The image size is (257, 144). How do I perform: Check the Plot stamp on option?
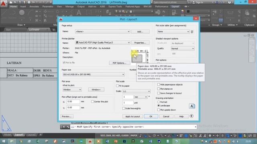click(159, 89)
